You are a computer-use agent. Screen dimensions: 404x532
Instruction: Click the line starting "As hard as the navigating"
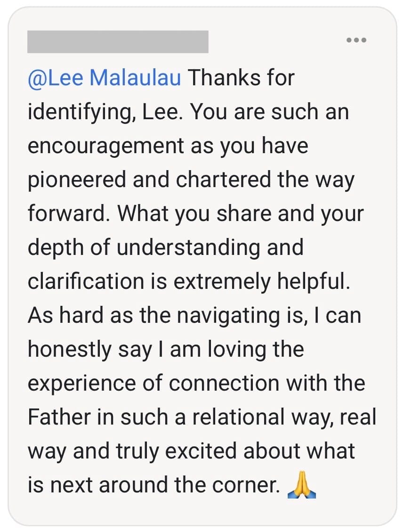pyautogui.click(x=194, y=315)
